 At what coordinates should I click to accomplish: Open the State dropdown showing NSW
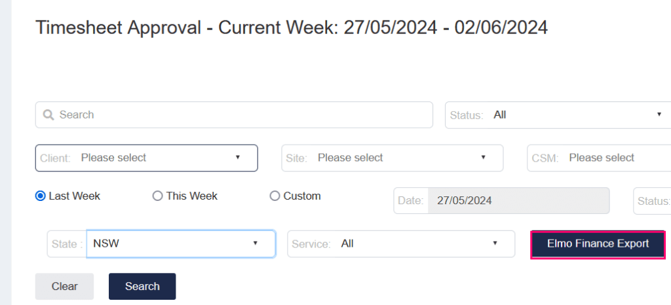(180, 243)
